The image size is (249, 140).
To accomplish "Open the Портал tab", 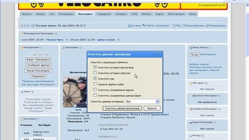I will [26, 14].
